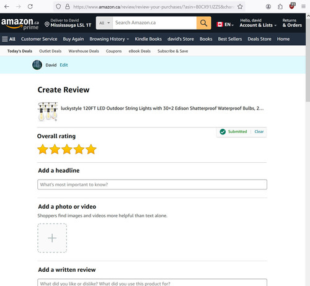Click the luckystyle string lights product title
Image resolution: width=310 pixels, height=286 pixels.
point(162,108)
